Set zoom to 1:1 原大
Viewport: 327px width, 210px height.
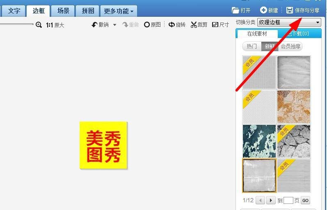pos(55,25)
